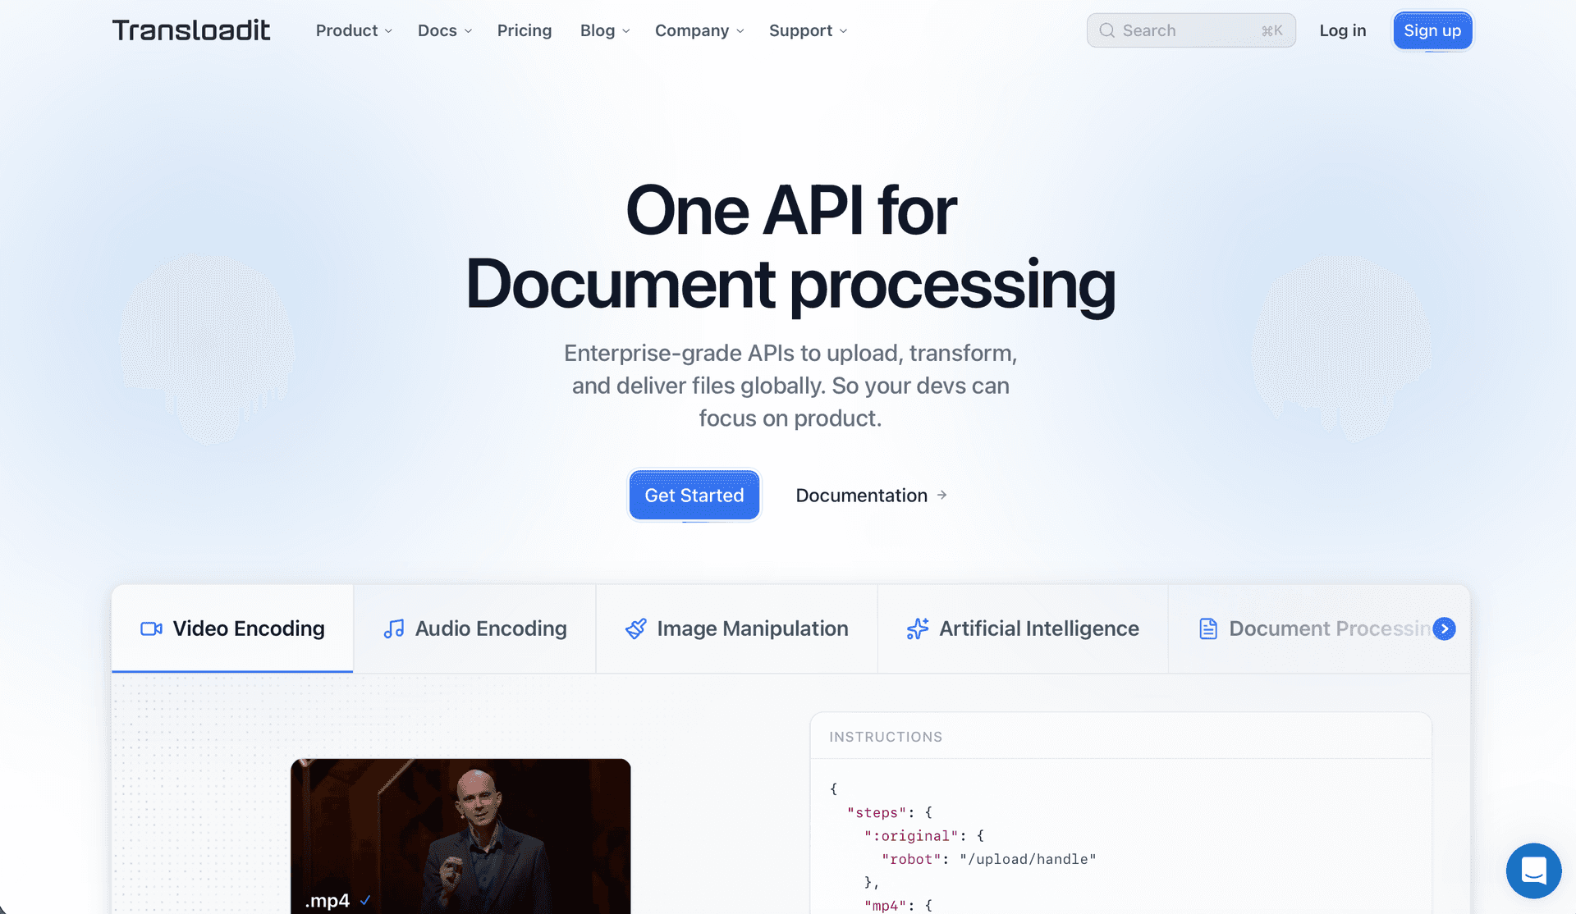
Task: Click the Sign up button
Action: 1432,30
